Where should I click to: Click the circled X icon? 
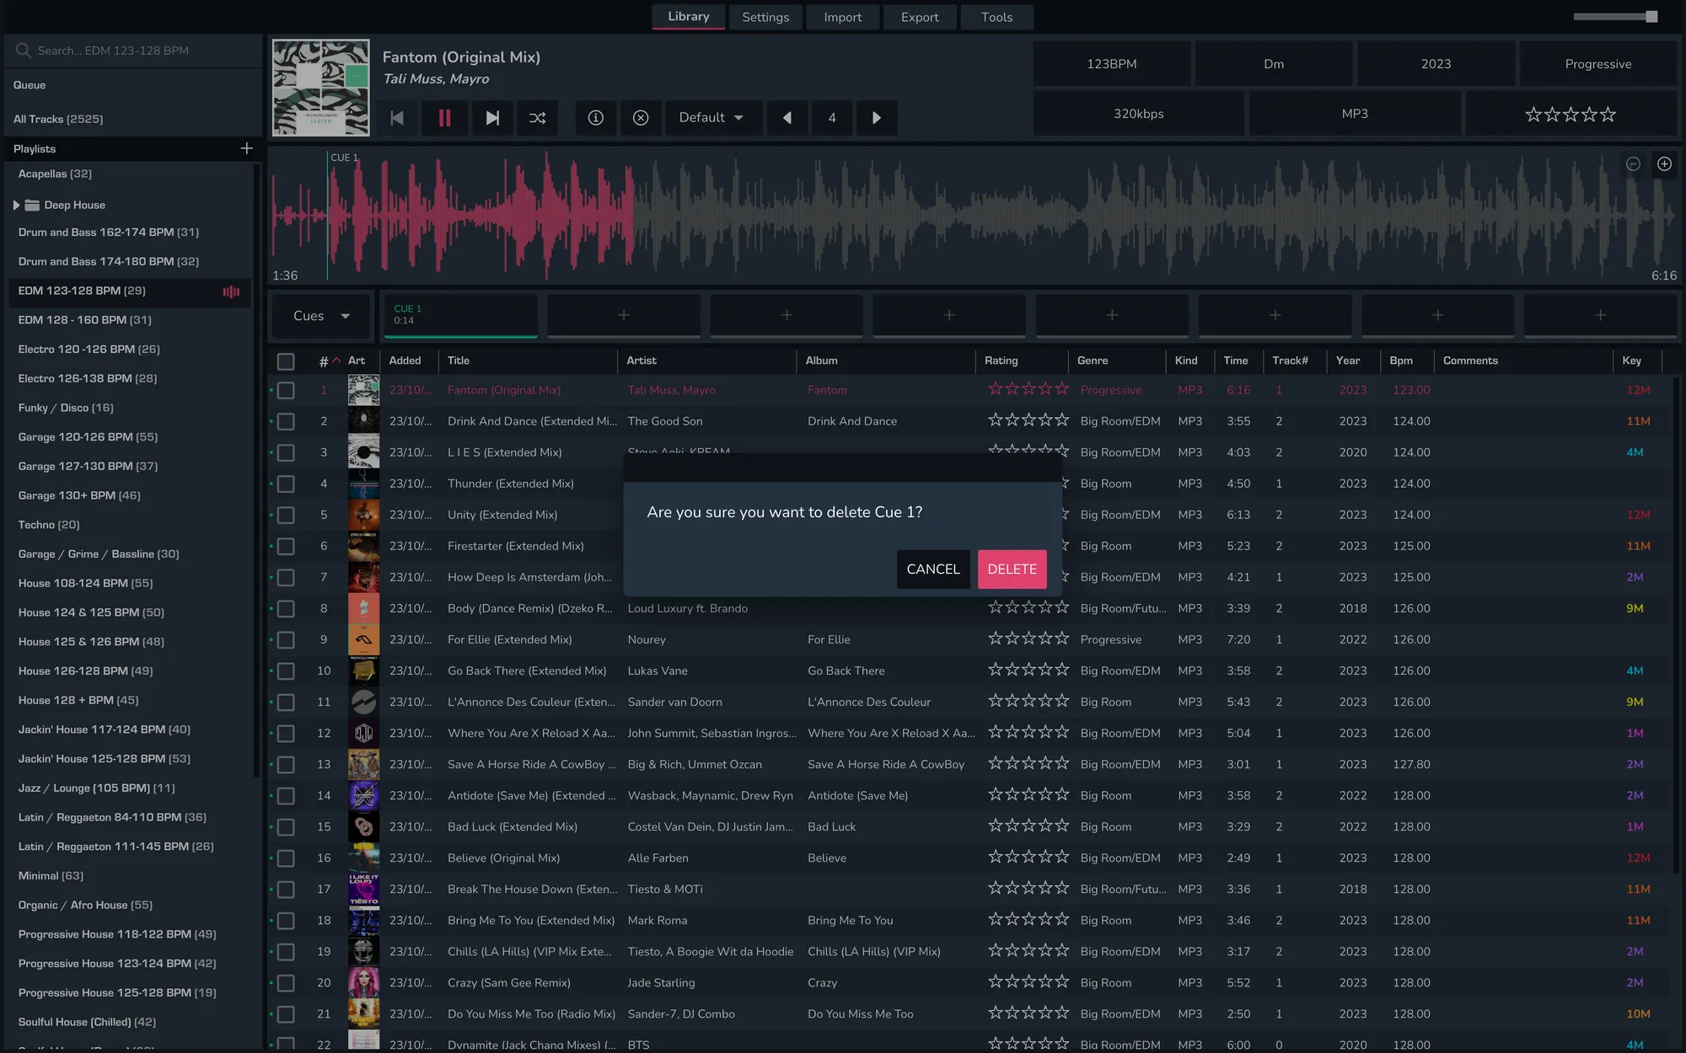[641, 118]
